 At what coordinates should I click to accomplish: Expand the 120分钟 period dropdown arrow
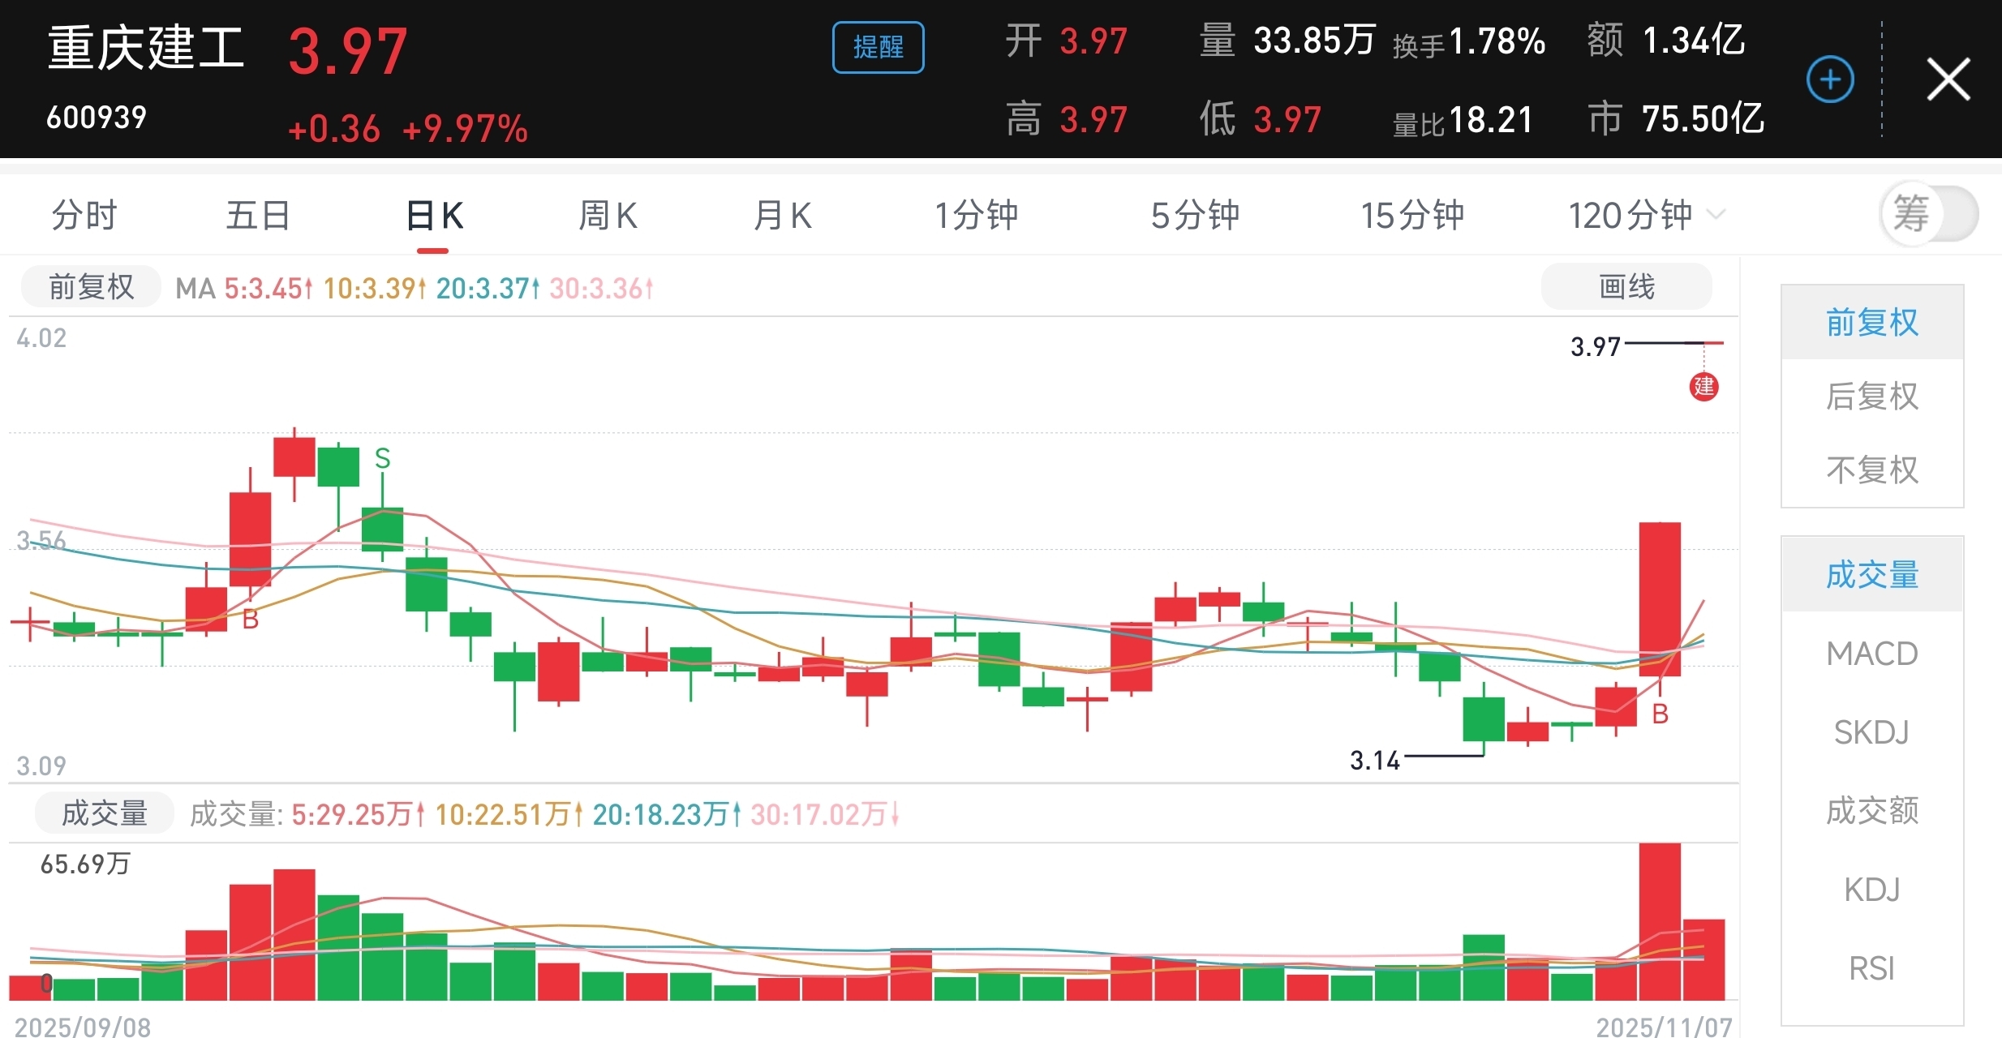pyautogui.click(x=1715, y=215)
